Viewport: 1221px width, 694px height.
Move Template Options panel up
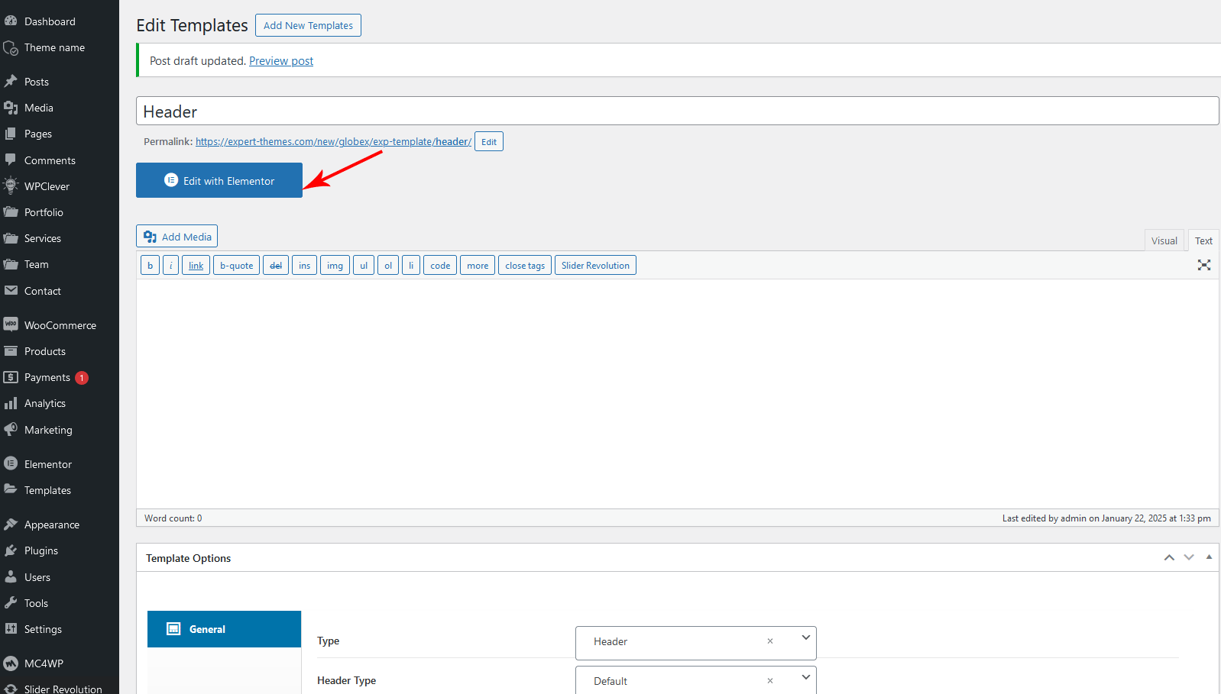(1169, 558)
